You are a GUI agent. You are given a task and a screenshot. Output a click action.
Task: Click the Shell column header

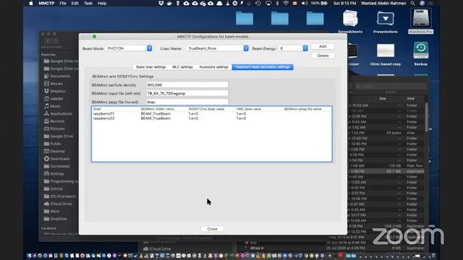(x=97, y=109)
